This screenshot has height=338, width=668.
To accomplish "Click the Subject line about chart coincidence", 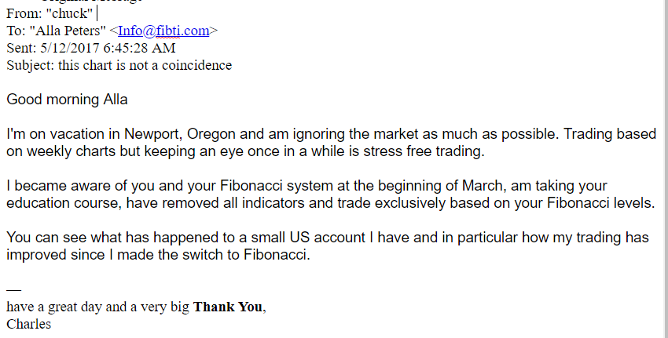I will click(119, 65).
